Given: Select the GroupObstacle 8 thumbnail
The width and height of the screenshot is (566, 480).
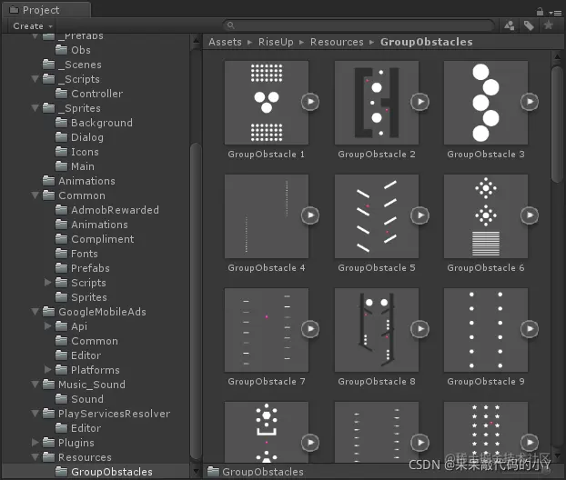Looking at the screenshot, I should [x=377, y=330].
